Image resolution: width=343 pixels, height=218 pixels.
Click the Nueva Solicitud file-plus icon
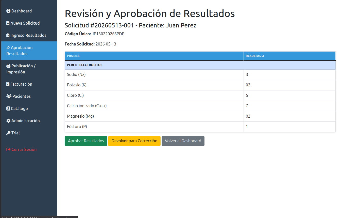8,23
